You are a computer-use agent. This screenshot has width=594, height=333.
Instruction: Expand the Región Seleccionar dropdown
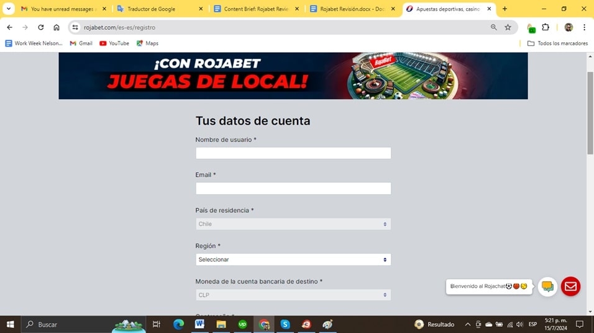(293, 260)
